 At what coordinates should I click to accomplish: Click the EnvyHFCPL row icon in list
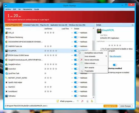(x=6, y=51)
